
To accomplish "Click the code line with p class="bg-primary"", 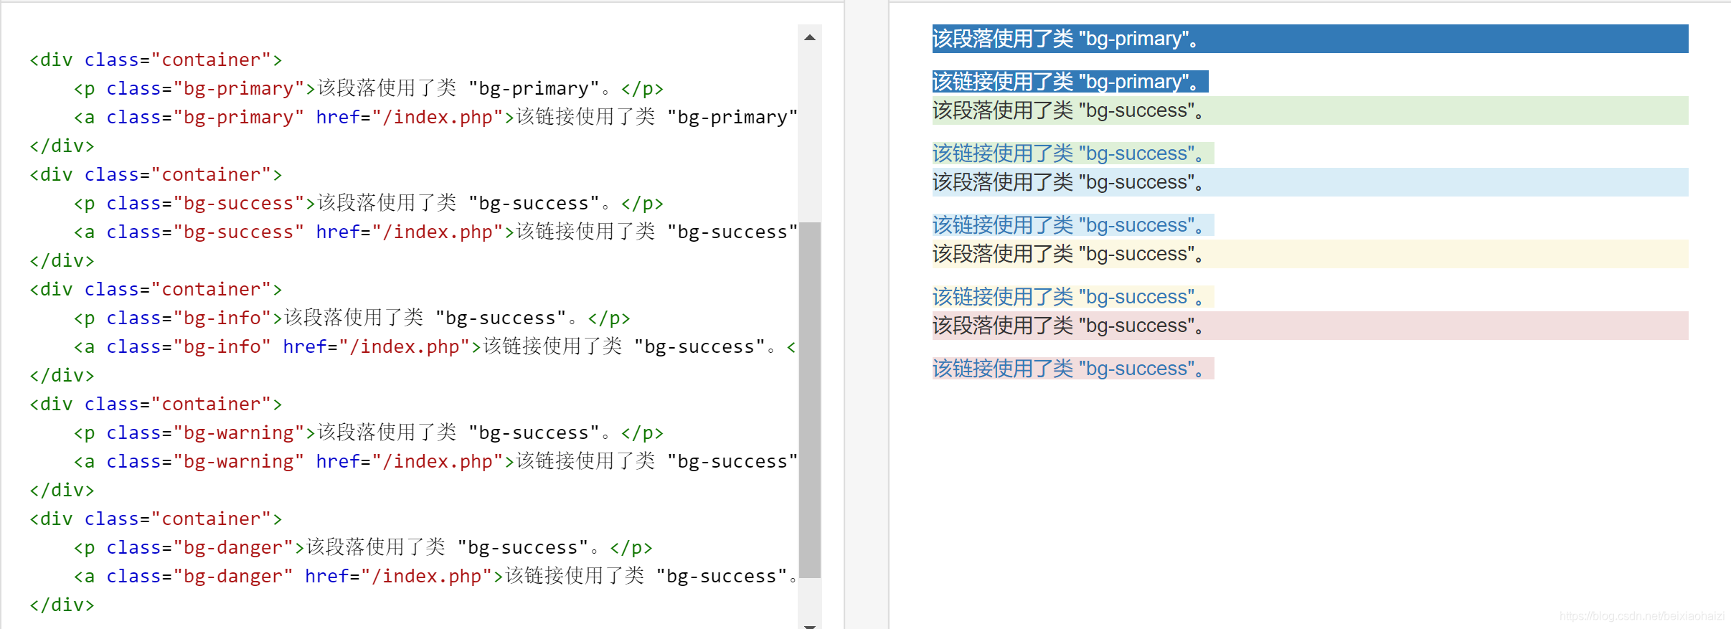I will 368,88.
